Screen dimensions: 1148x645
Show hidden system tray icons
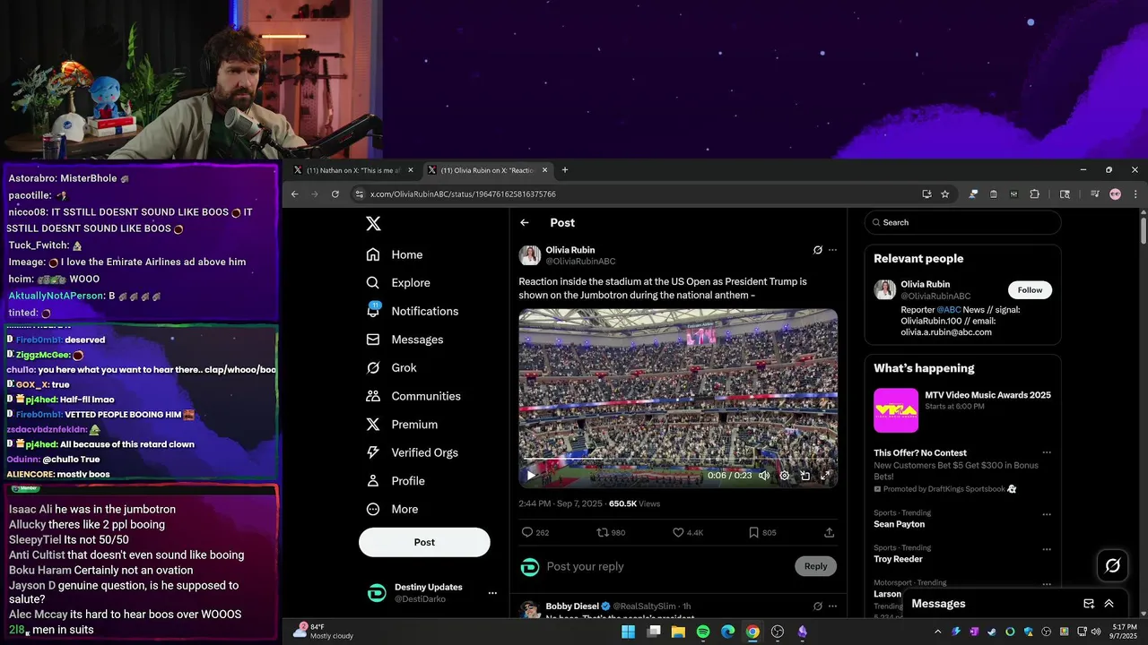click(939, 632)
